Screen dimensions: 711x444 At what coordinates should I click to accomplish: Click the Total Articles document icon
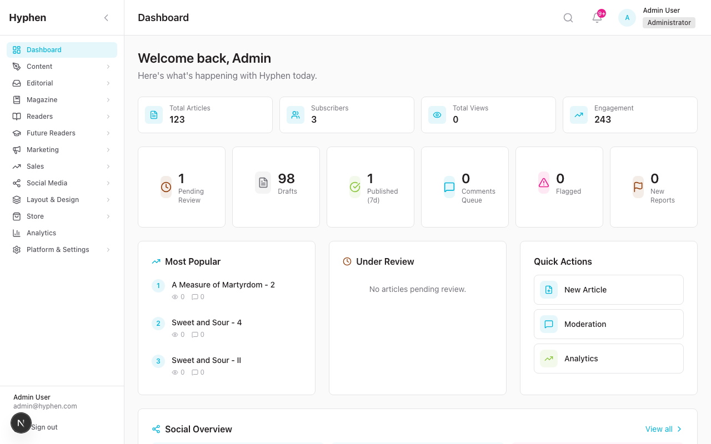click(154, 115)
